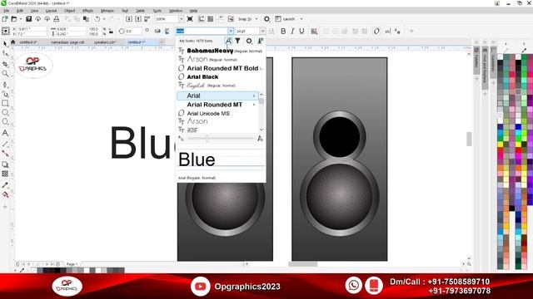This screenshot has width=533, height=299.
Task: Select the Pick tool in the toolbox
Action: [5, 44]
